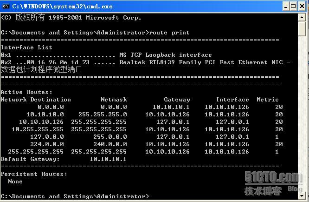Click the cmd.exe system menu icon
Viewport: 309px width, 202px height.
click(6, 7)
